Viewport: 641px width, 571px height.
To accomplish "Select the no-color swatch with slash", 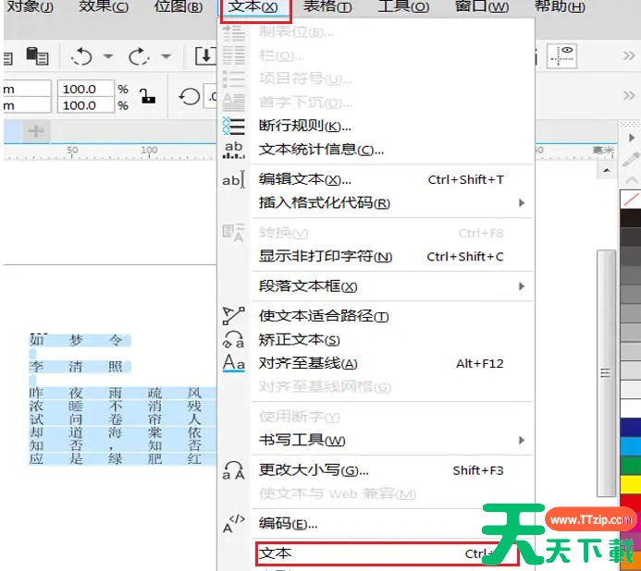I will point(631,200).
